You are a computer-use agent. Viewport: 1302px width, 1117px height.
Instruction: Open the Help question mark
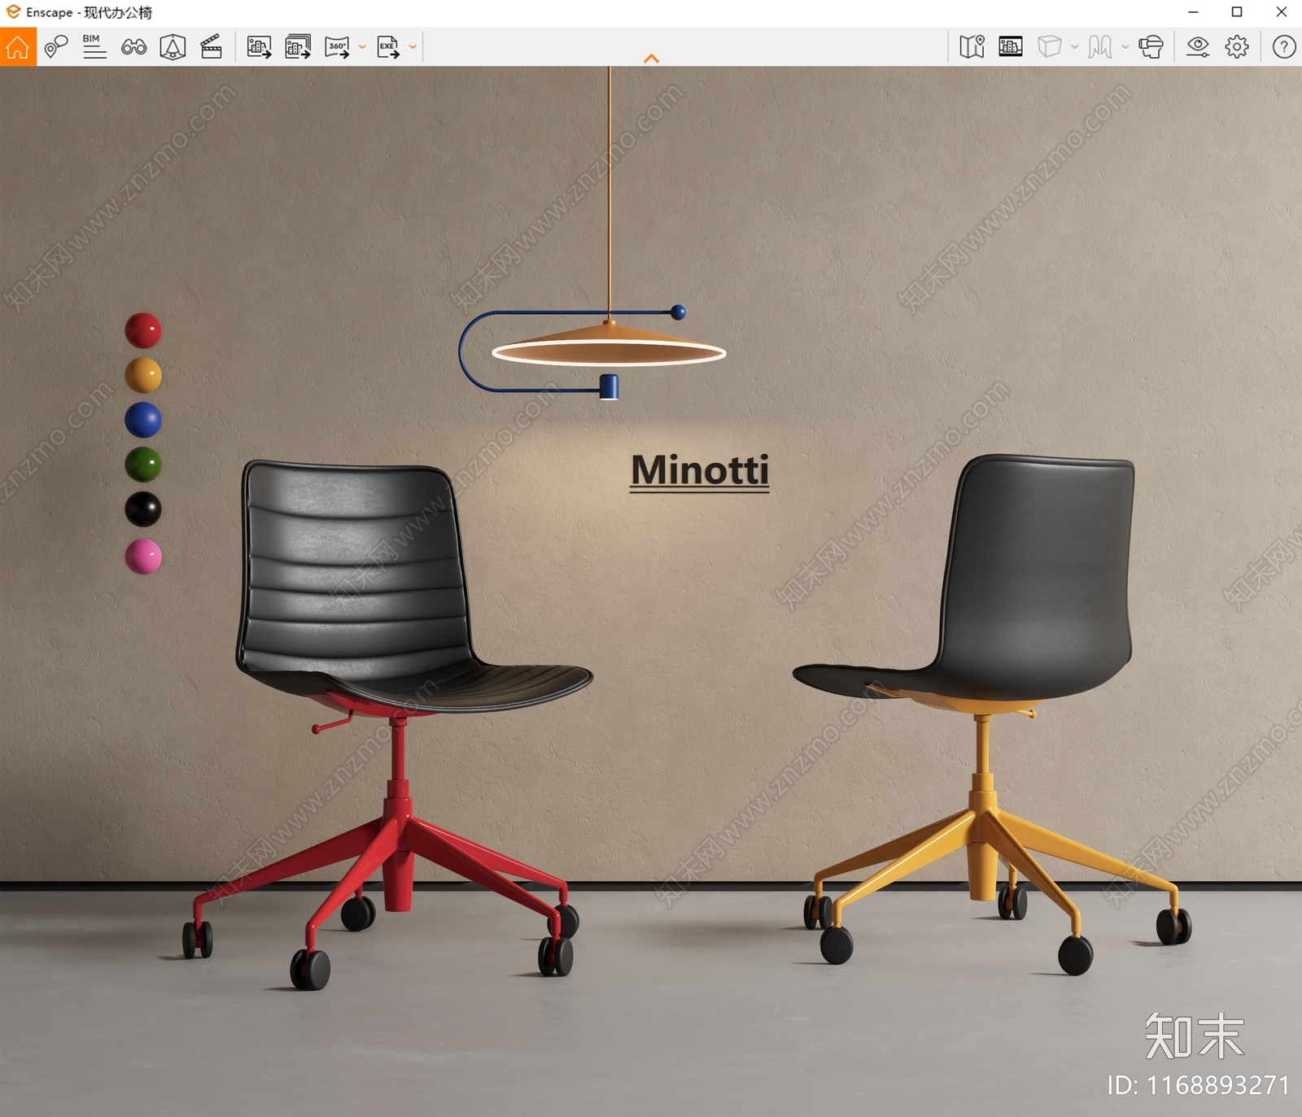[1284, 46]
